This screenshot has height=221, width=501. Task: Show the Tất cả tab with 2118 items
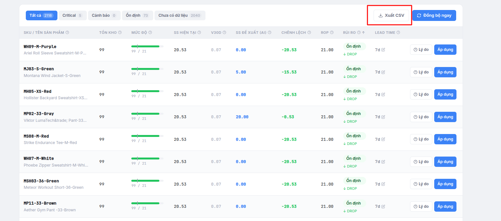(42, 15)
